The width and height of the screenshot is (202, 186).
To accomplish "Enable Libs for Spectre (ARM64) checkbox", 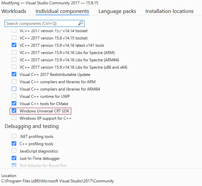I will click(x=14, y=60).
